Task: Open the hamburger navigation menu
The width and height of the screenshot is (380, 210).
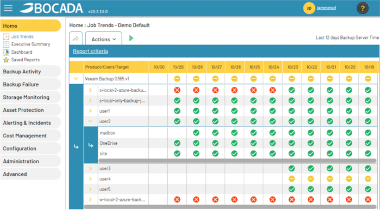Action: click(8, 8)
